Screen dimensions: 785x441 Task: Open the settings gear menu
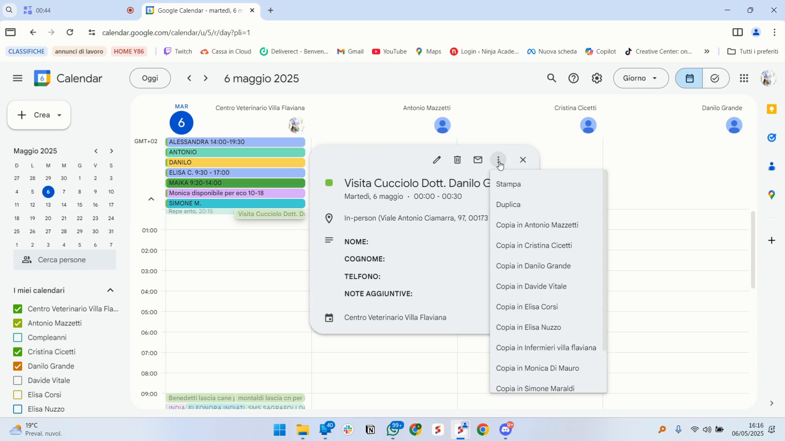[597, 78]
